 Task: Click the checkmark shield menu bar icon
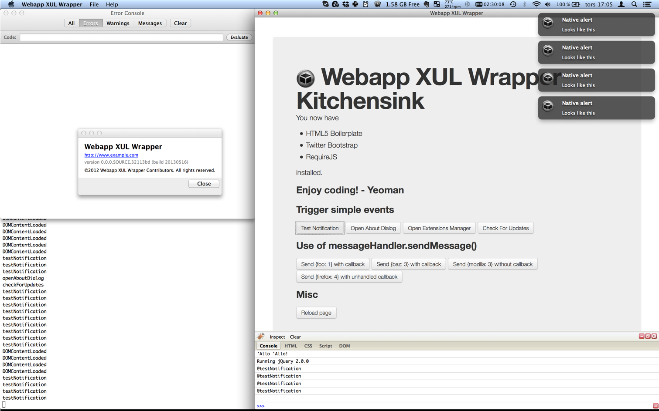click(325, 4)
